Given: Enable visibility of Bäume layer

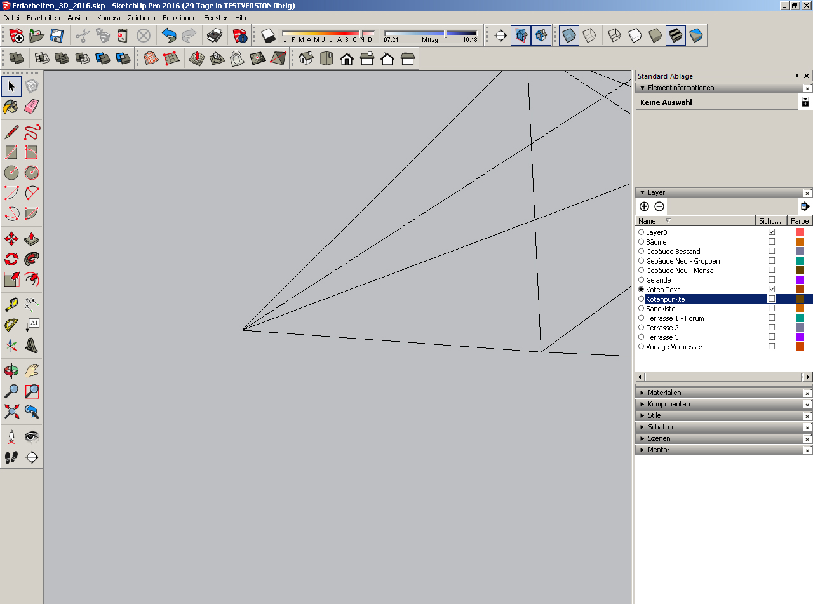Looking at the screenshot, I should 772,242.
